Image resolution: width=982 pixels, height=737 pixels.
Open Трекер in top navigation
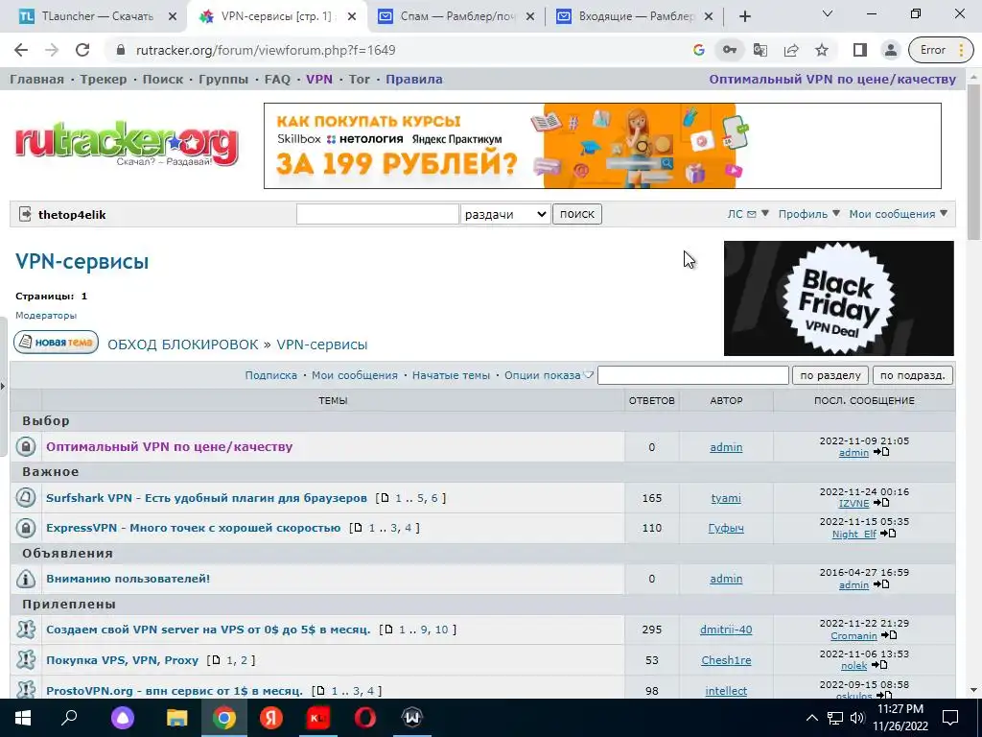(x=104, y=79)
